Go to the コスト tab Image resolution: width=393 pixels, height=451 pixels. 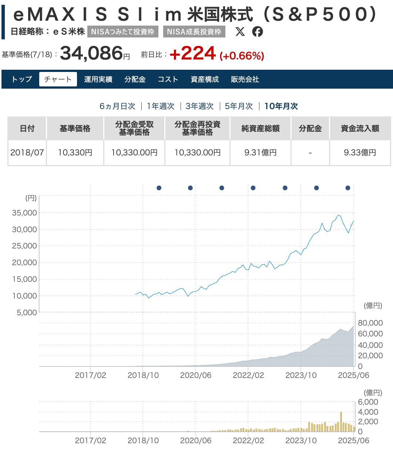coord(168,79)
